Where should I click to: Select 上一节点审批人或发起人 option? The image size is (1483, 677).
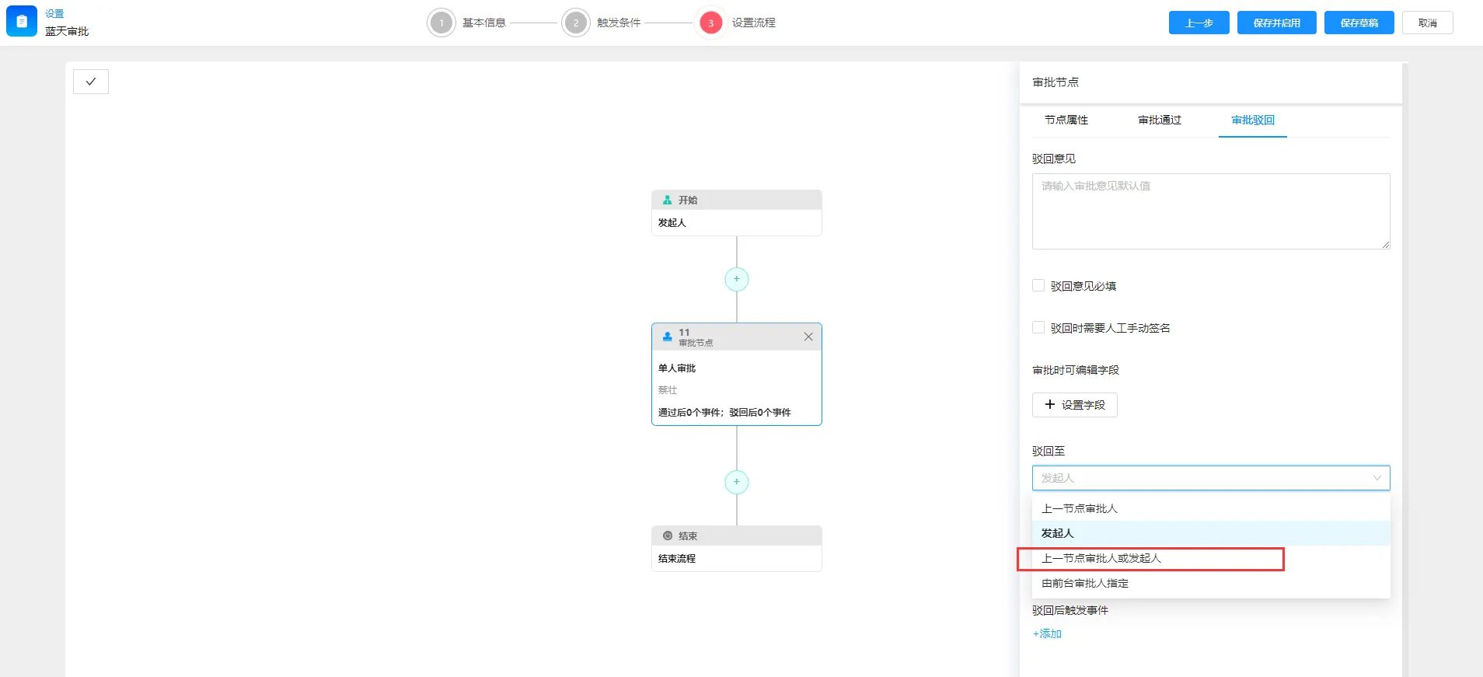[1101, 558]
